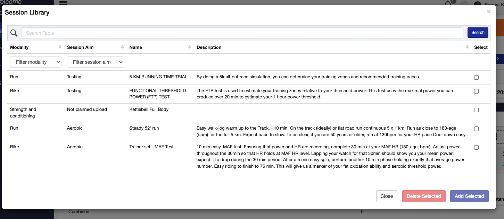This screenshot has height=219, width=504.
Task: Click Testing aim in 5 KM trial row
Action: [74, 77]
